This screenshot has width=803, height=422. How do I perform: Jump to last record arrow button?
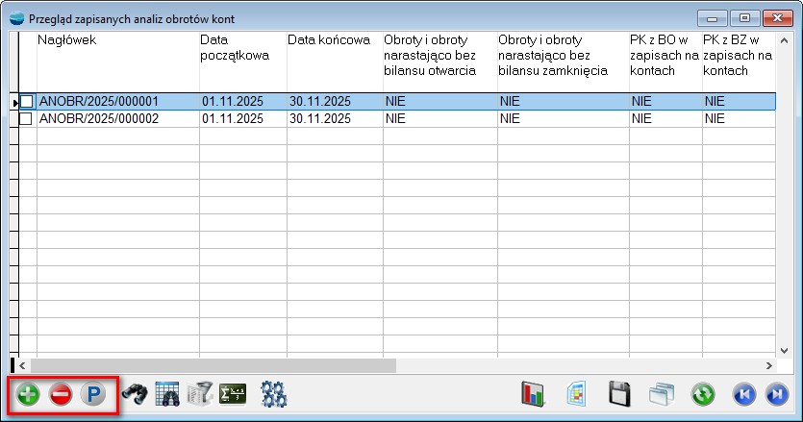click(775, 395)
